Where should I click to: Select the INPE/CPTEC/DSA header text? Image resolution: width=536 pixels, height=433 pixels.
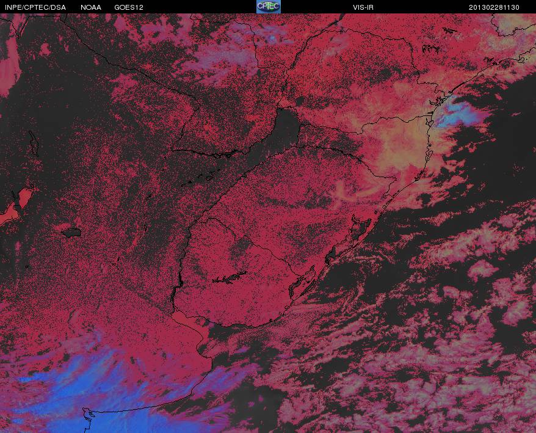[35, 7]
